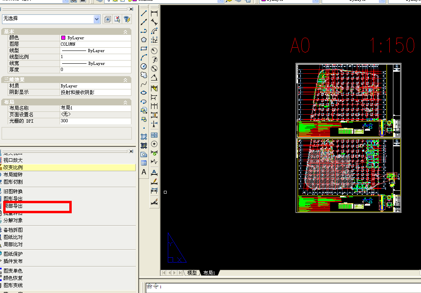Screen dimensions: 421x293
Task: Choose 视口放大 from the tool list
Action: 13,160
